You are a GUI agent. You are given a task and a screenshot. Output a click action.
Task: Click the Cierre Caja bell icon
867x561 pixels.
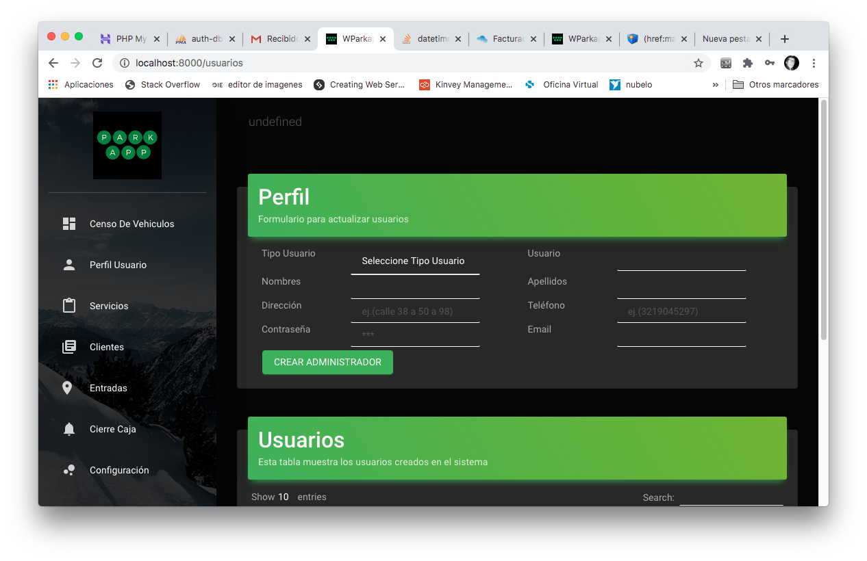pyautogui.click(x=69, y=429)
